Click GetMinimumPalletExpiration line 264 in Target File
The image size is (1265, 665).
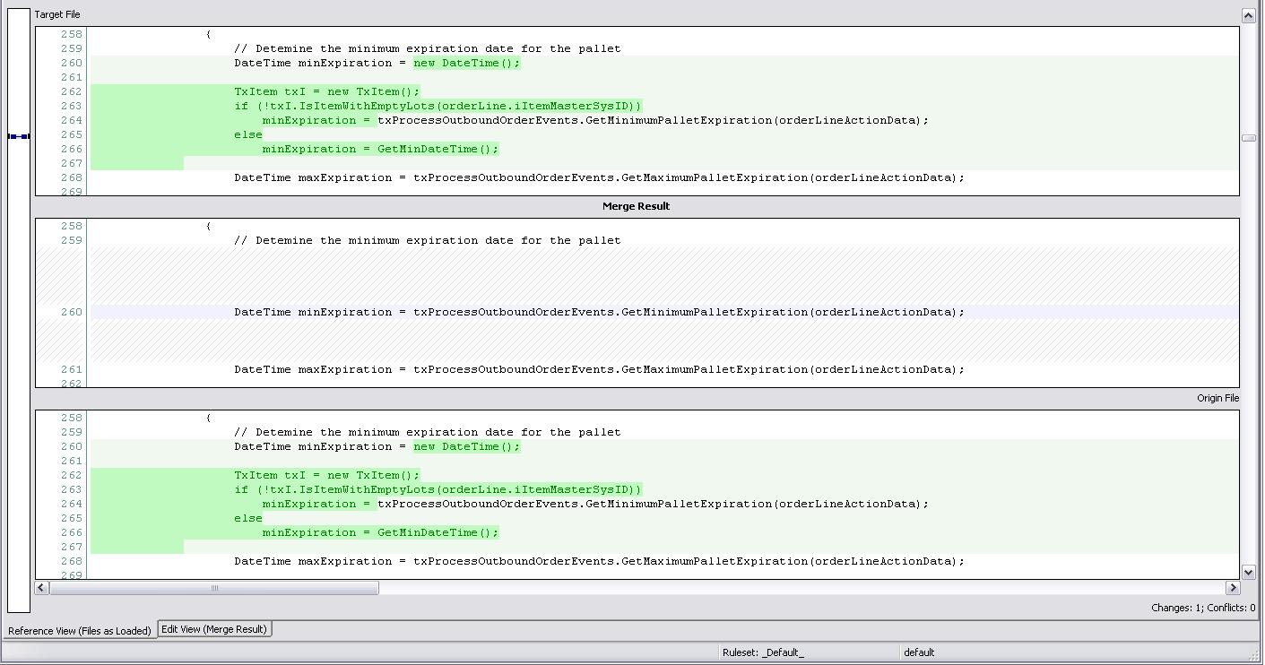pos(595,120)
